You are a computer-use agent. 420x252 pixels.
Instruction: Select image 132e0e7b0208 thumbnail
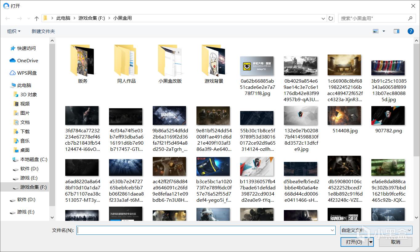(x=301, y=116)
